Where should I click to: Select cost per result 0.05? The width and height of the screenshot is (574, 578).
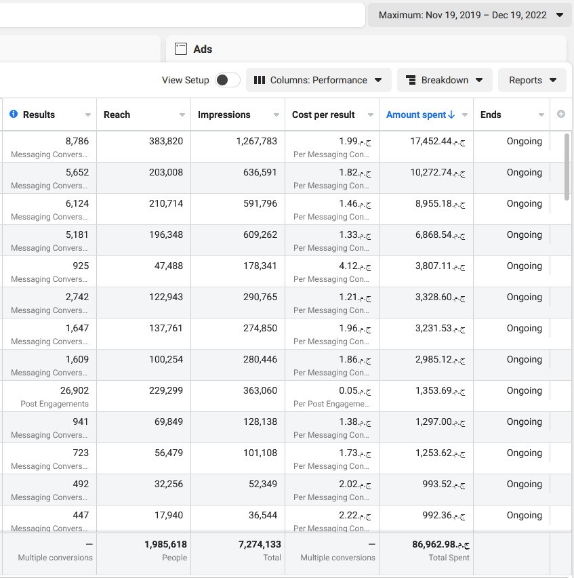point(355,390)
